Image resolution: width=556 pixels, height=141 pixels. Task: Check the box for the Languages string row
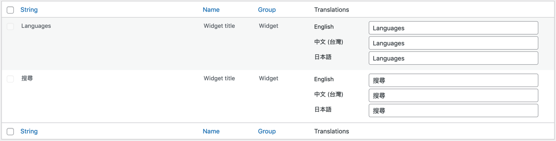10,27
